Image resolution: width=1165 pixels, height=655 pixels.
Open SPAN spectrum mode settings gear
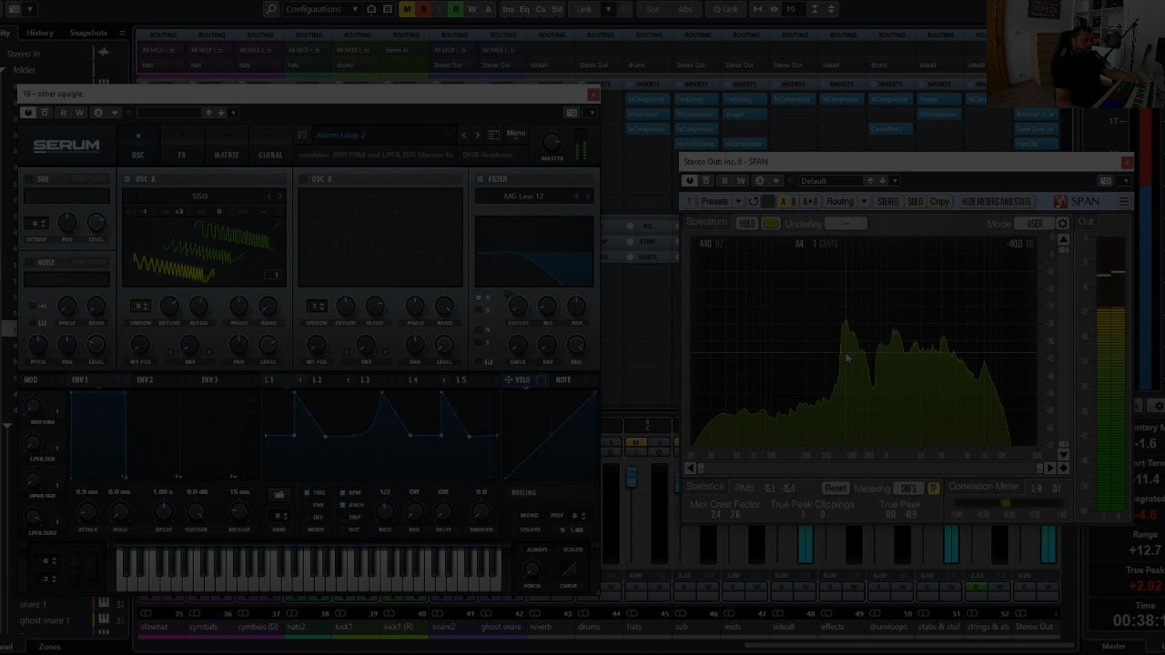pos(1062,224)
